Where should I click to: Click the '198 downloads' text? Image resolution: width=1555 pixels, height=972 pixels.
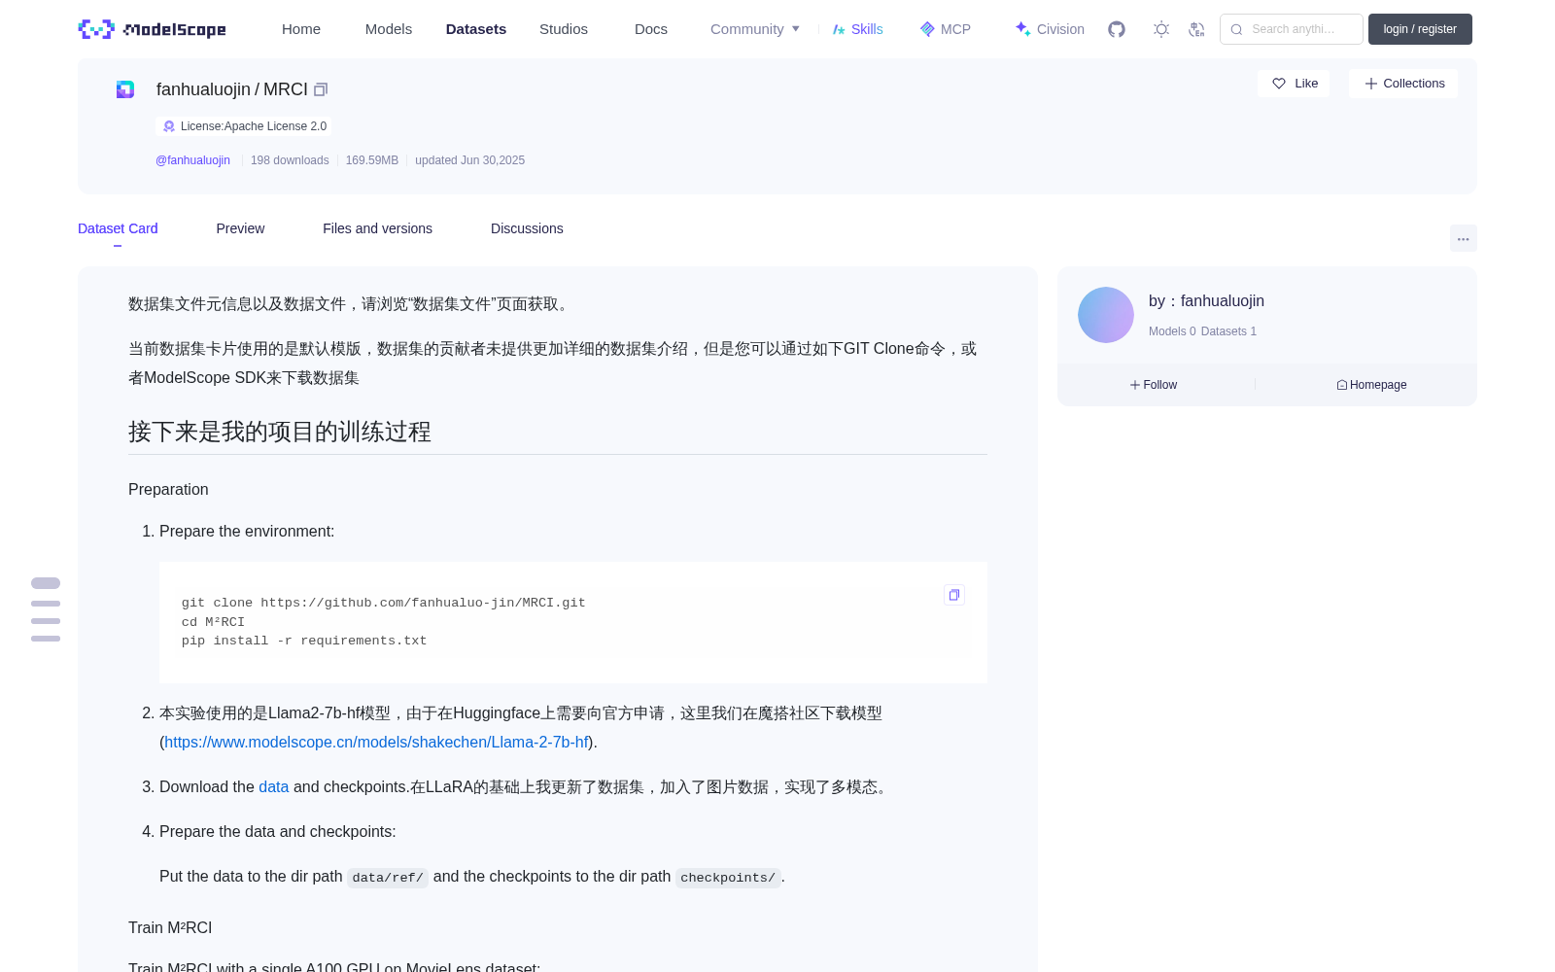290,160
